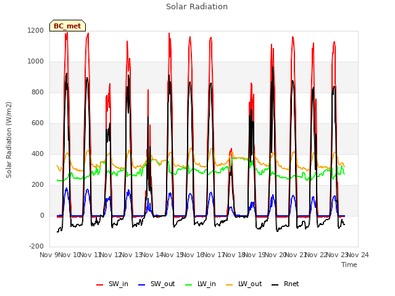This screenshot has width=395, height=296.
Task: Click the LW_in legend entry
Action: point(200,284)
